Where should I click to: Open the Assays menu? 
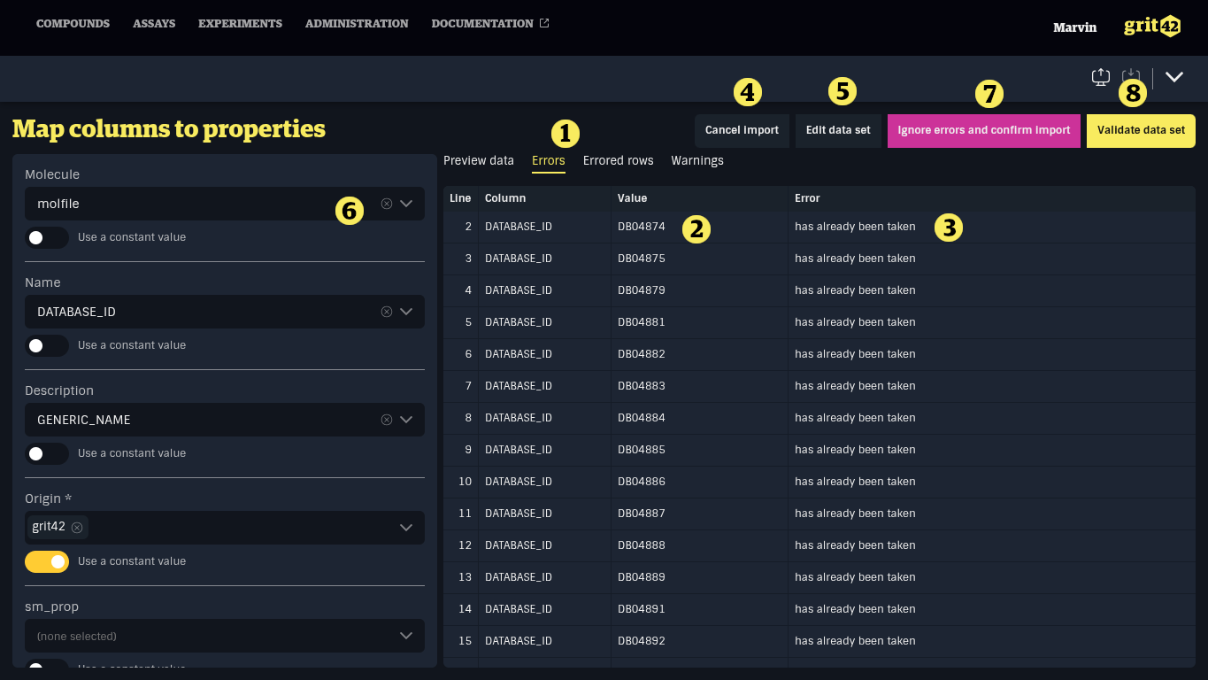tap(154, 24)
